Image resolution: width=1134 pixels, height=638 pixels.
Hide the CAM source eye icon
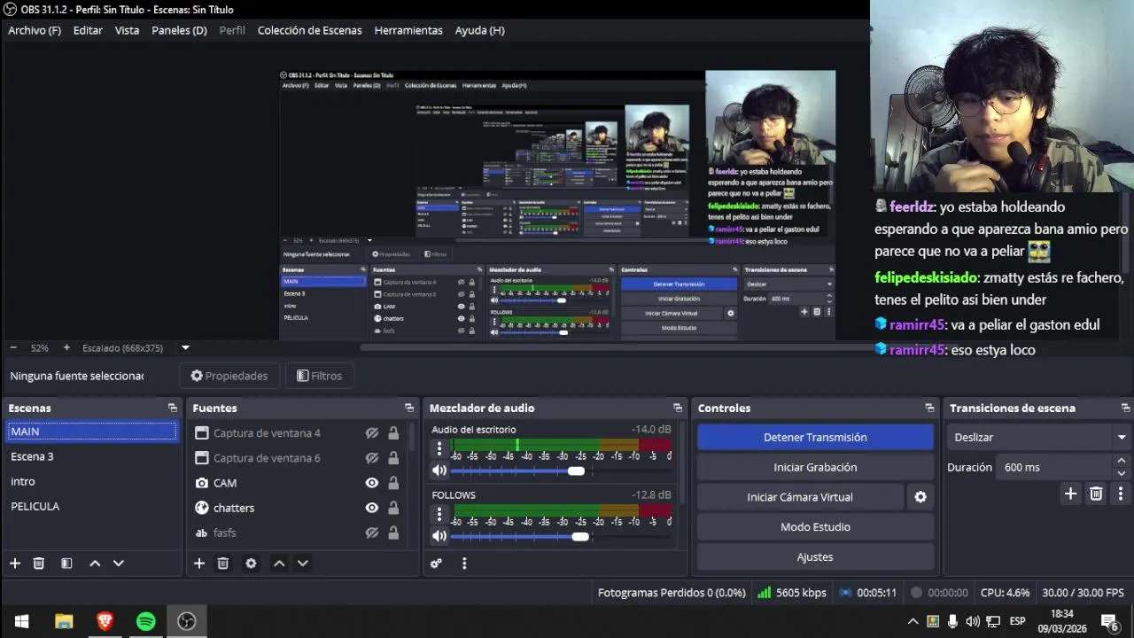click(x=372, y=483)
